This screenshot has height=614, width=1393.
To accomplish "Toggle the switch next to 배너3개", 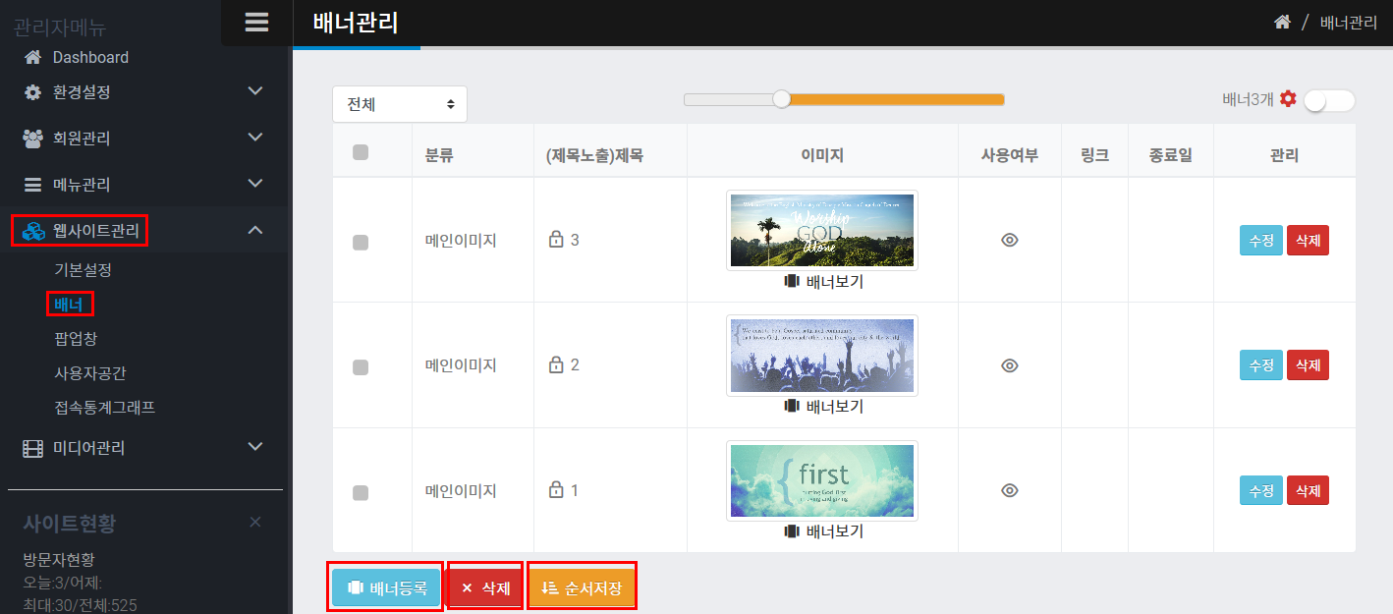I will coord(1329,100).
